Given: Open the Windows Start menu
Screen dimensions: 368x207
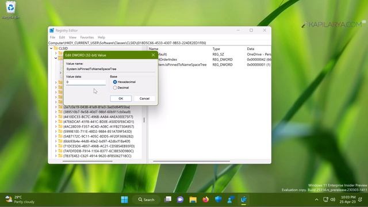Looking at the screenshot, I should 124,200.
